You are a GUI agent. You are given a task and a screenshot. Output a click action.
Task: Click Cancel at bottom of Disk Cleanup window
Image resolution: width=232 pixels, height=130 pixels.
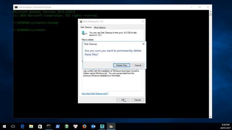pos(137,100)
